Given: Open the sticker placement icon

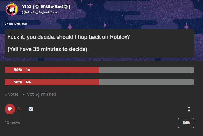Looking at the screenshot, I should click(31, 109).
